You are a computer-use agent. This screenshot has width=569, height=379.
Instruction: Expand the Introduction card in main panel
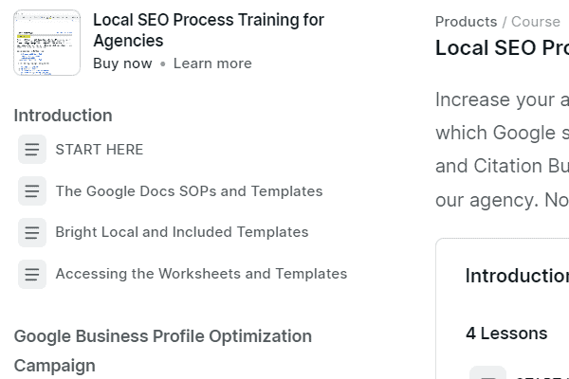tap(517, 276)
